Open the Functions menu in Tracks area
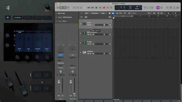The image size is (182, 102). (95, 13)
